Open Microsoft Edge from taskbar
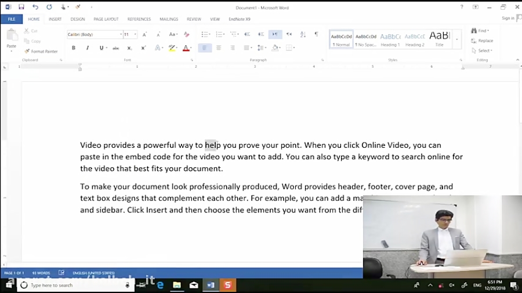The height and width of the screenshot is (293, 522). pyautogui.click(x=160, y=285)
